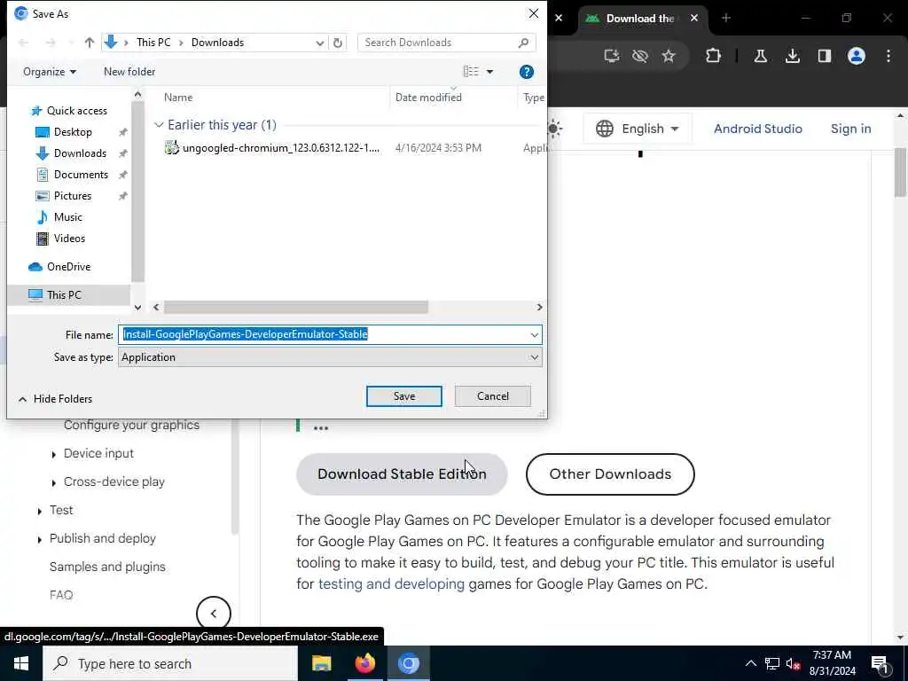Click the Back navigation arrow in dialog

pyautogui.click(x=24, y=43)
